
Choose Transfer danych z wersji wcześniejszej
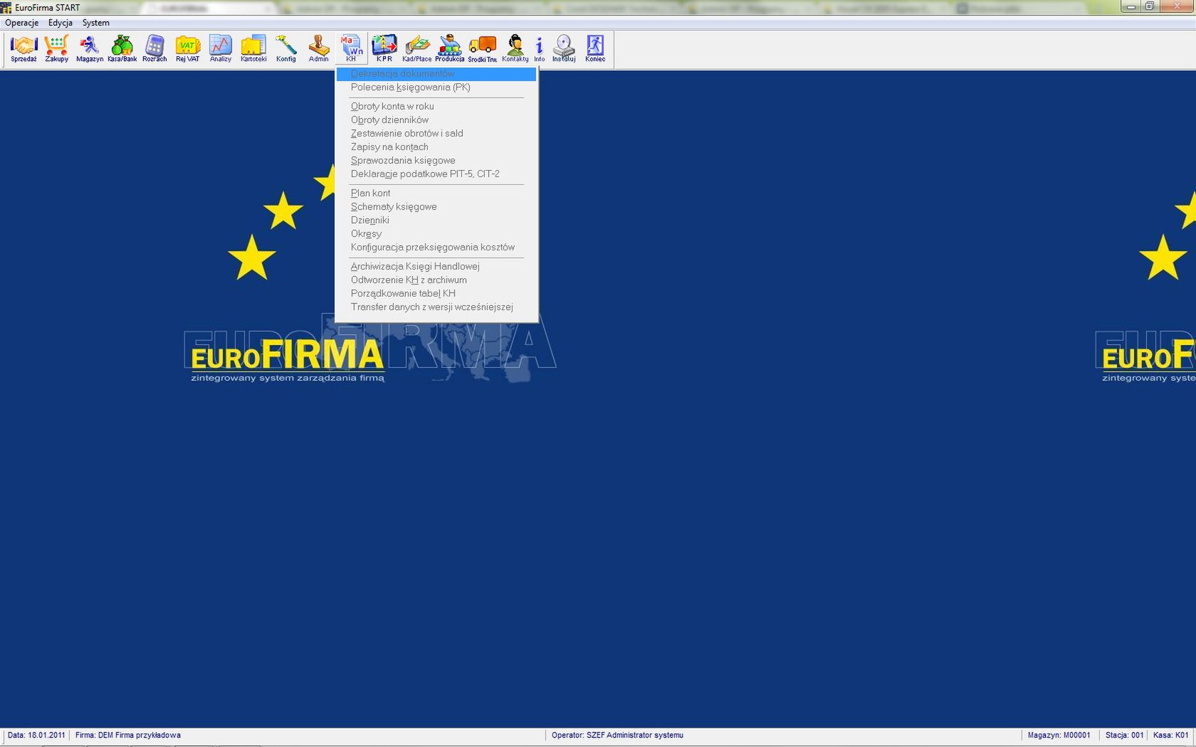436,307
